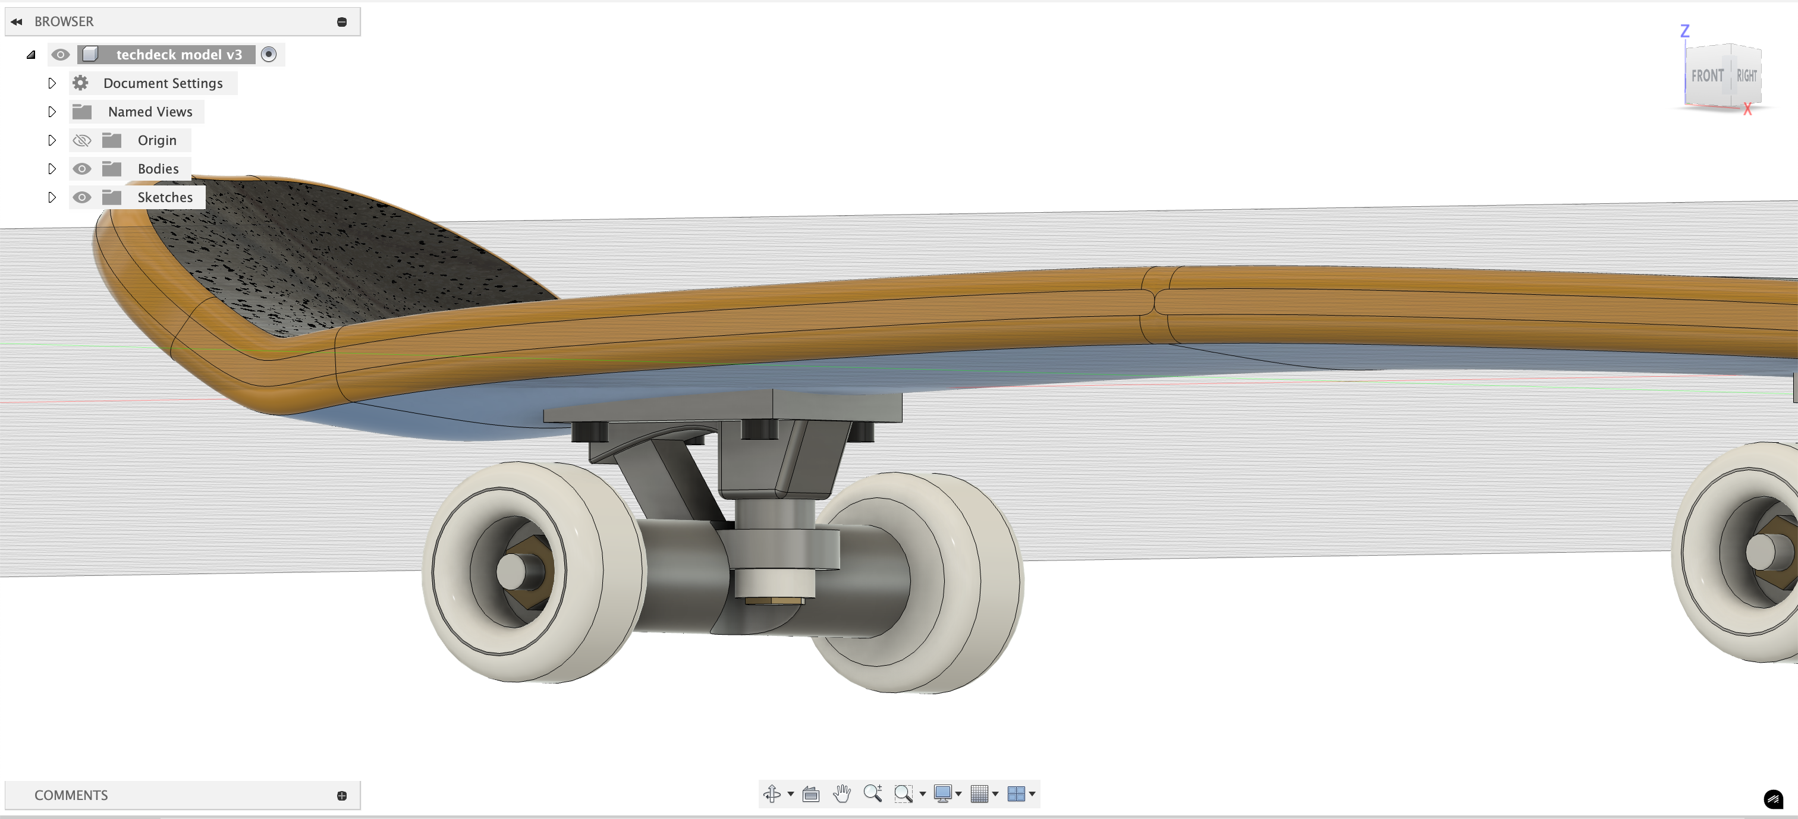Viewport: 1798px width, 819px height.
Task: Click the Look At icon
Action: tap(810, 793)
